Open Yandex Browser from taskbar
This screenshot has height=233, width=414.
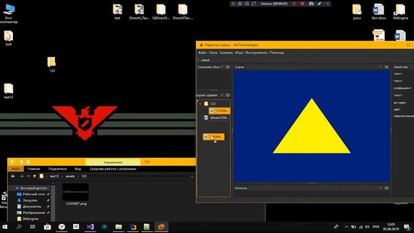click(x=62, y=227)
